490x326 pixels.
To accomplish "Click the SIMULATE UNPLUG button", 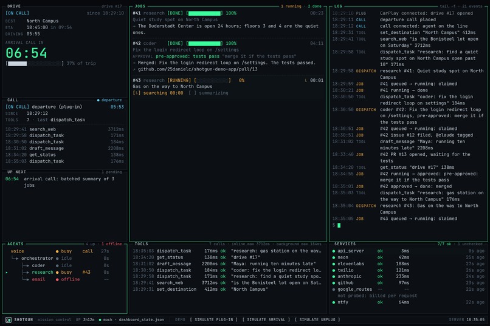I will [317, 320].
